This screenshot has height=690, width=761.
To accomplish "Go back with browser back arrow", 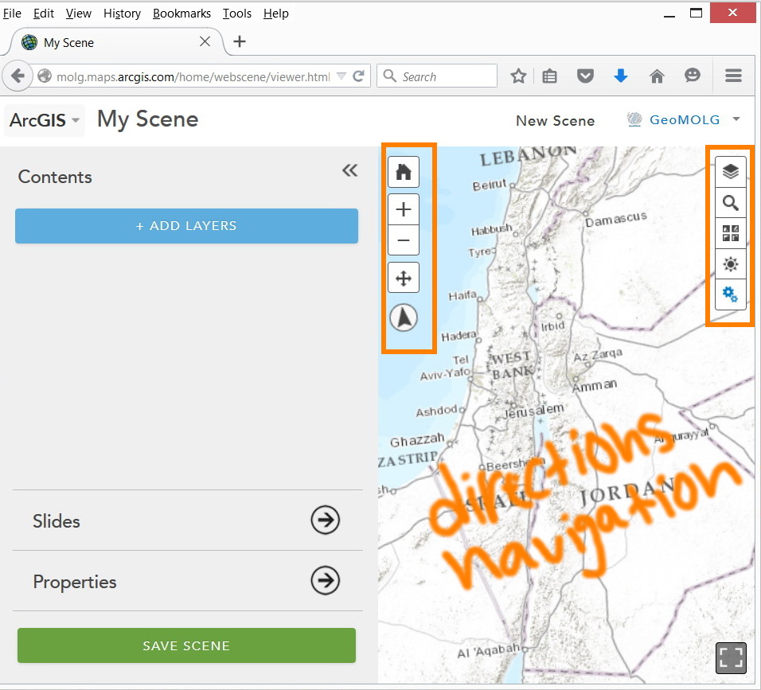I will pyautogui.click(x=18, y=76).
